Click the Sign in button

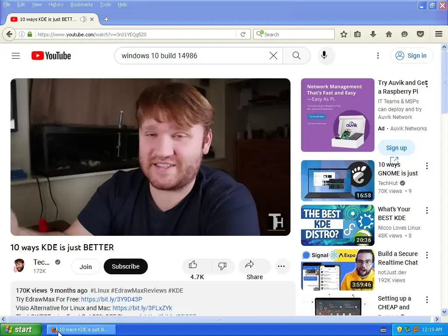[412, 56]
